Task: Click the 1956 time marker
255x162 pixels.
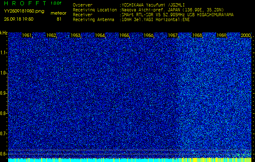Action: (148, 35)
